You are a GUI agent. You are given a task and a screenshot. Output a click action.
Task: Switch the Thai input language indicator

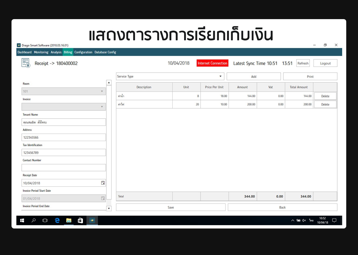coord(311,221)
